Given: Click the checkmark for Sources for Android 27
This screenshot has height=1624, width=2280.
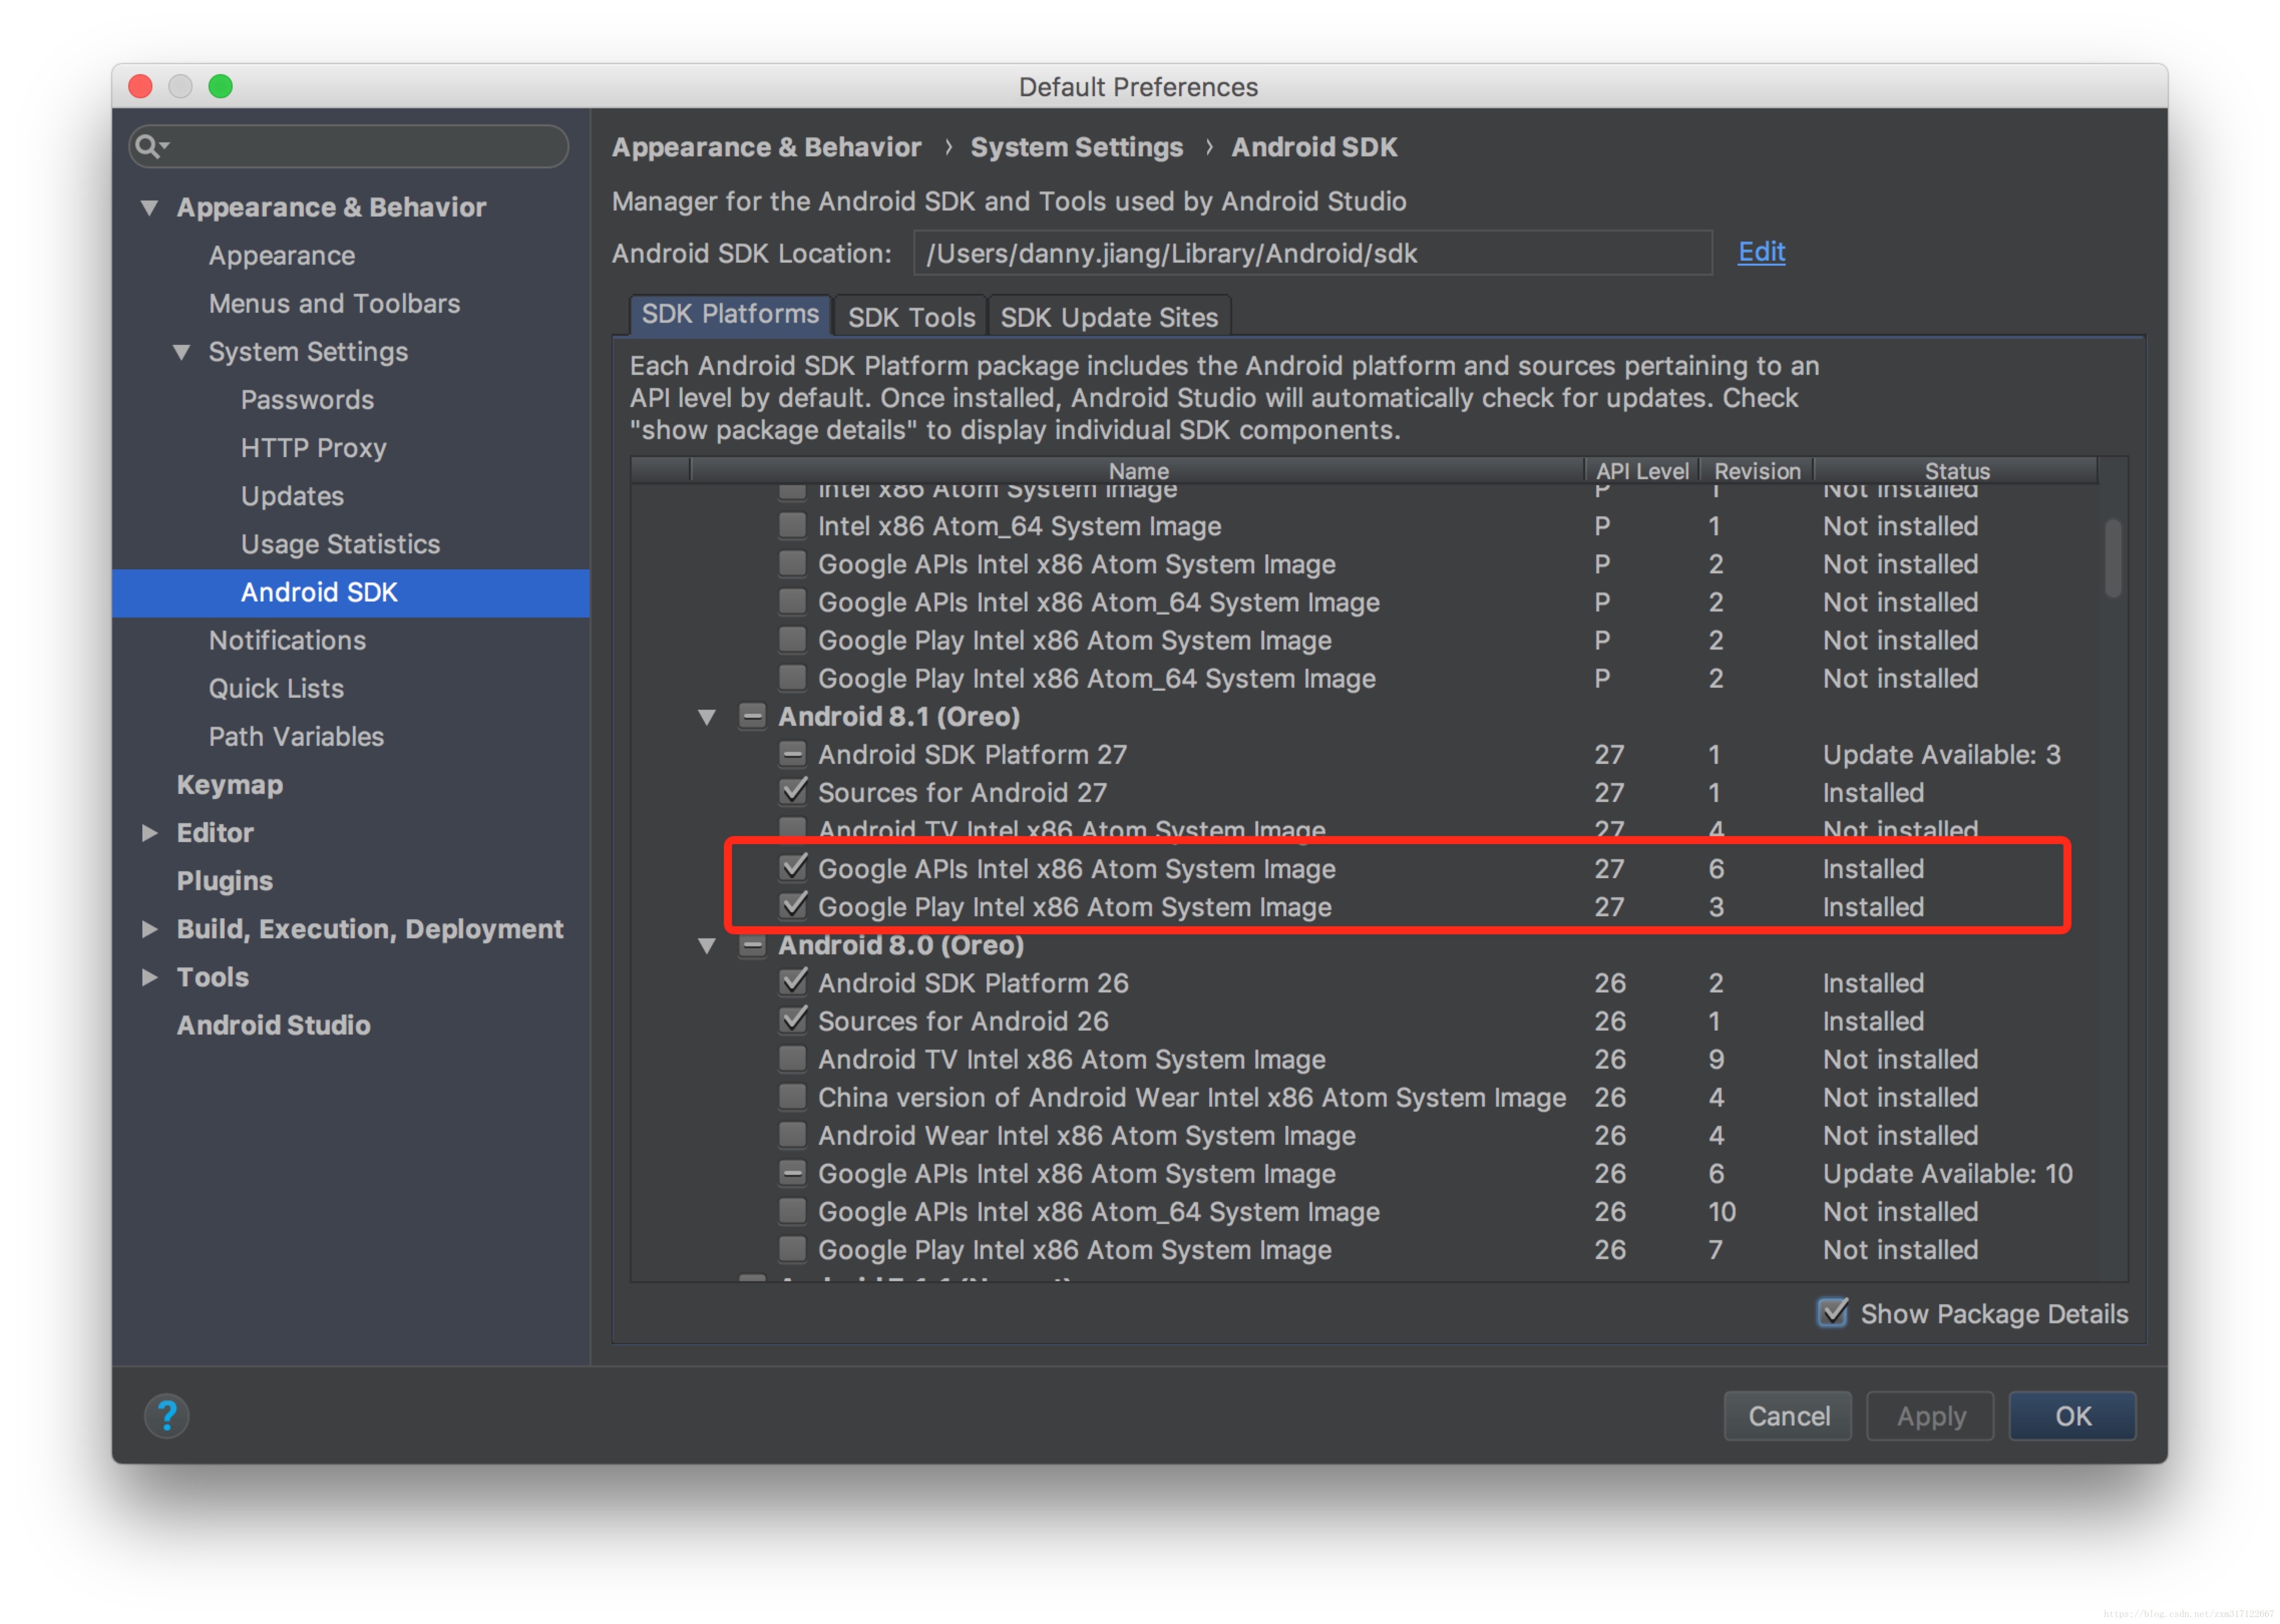Looking at the screenshot, I should tap(792, 792).
